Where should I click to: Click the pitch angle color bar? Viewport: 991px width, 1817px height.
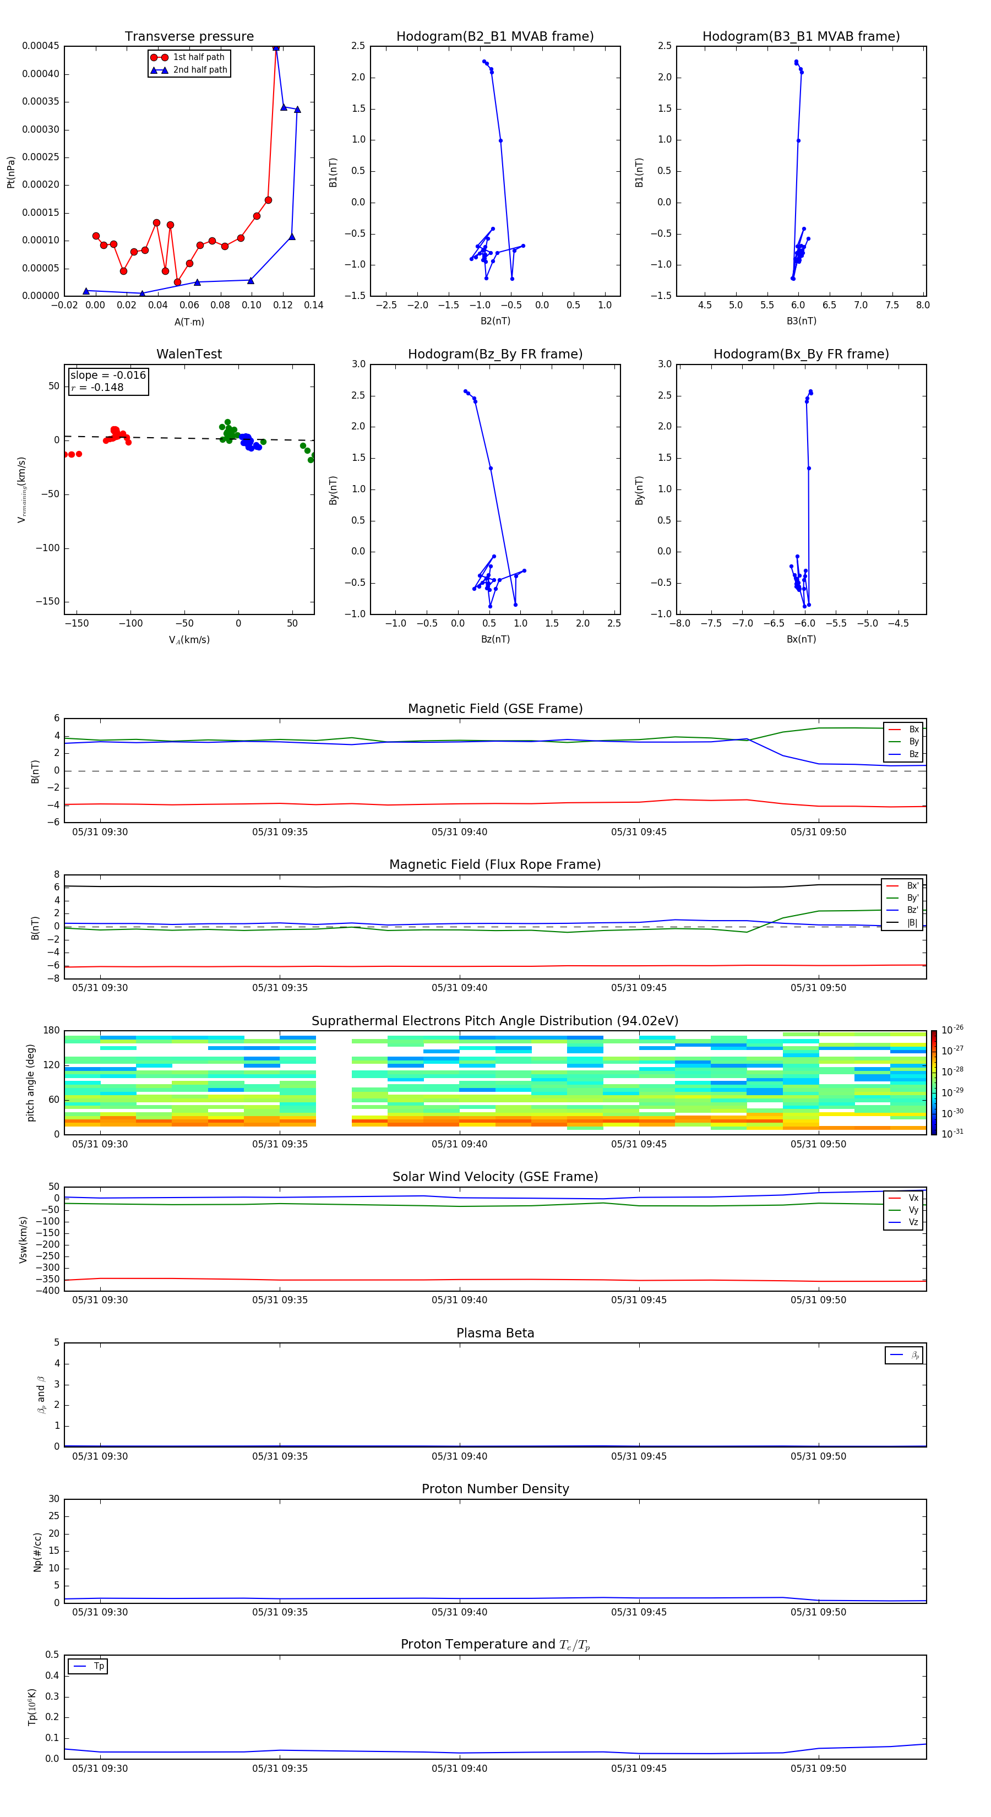click(934, 1082)
